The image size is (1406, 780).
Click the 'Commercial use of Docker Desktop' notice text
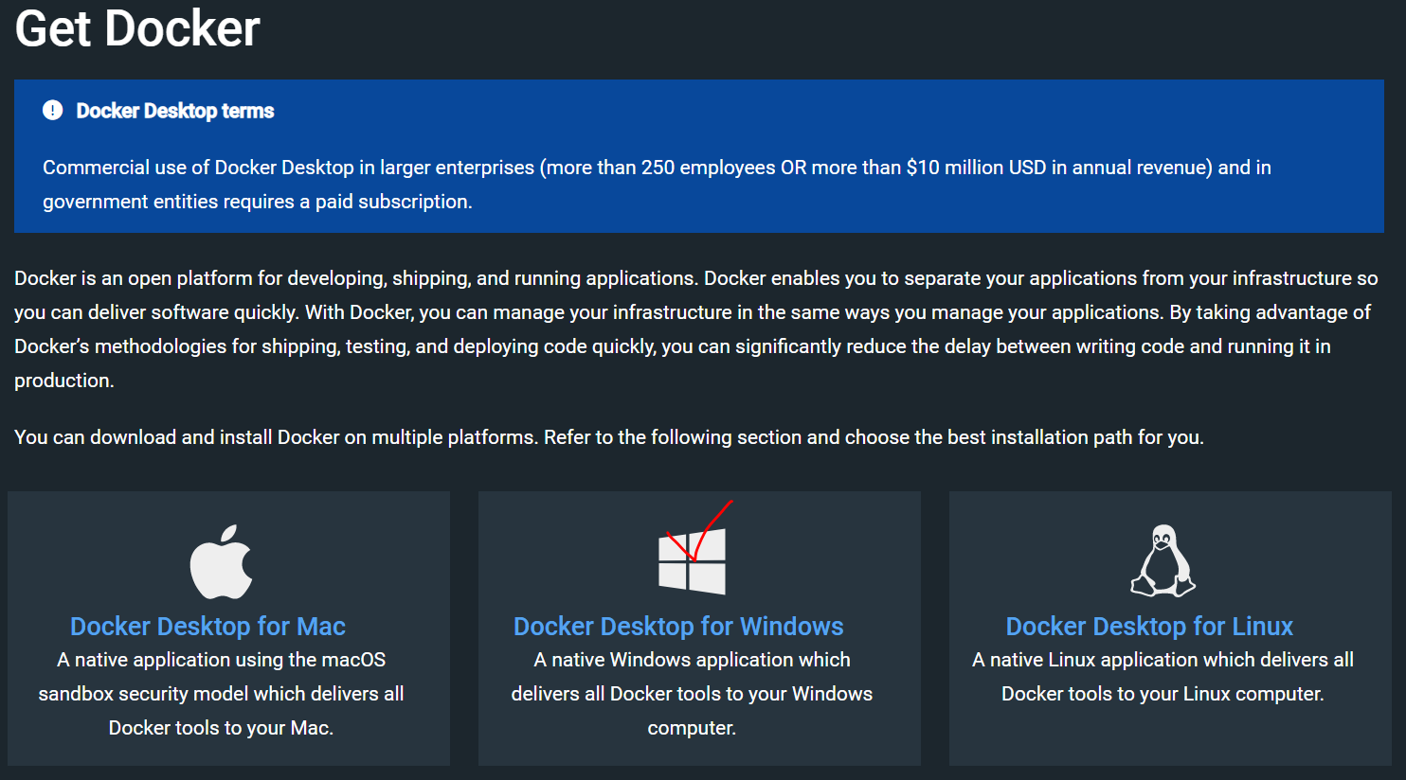coord(657,185)
